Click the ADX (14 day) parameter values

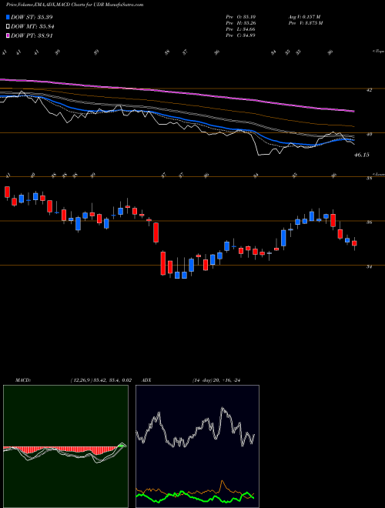coord(216,380)
